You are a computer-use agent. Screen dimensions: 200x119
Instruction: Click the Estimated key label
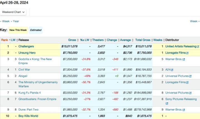[36, 30]
